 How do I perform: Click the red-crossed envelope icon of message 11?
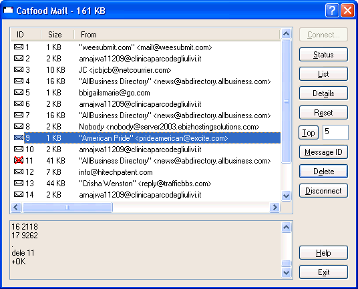pyautogui.click(x=19, y=161)
